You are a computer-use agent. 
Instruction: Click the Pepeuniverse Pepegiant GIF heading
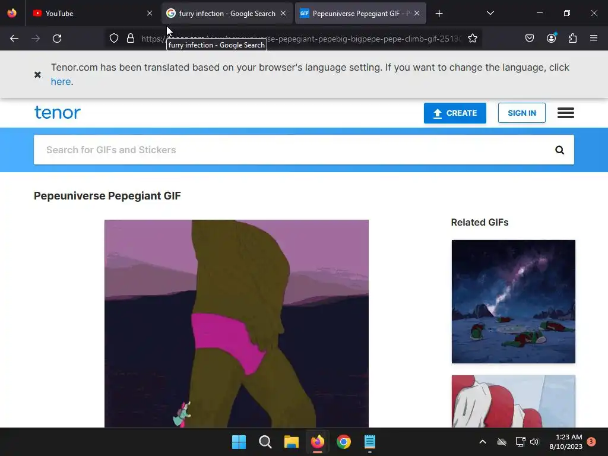(107, 196)
